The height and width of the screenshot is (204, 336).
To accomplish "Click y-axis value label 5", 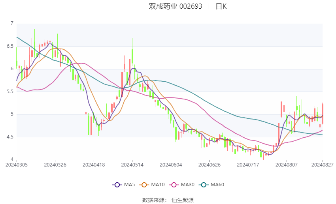I will [x=12, y=114].
